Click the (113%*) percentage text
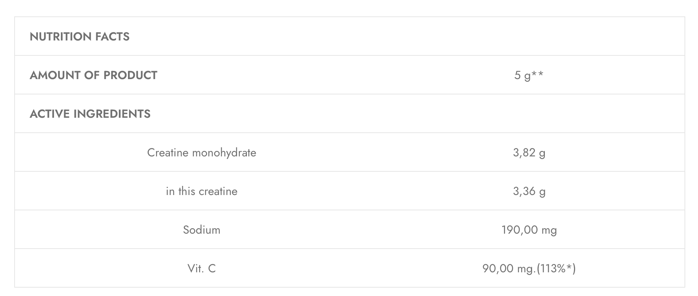The image size is (698, 296). [556, 269]
